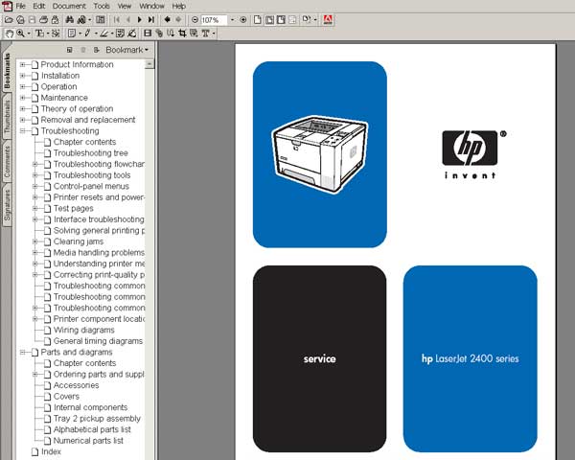
Task: Click the Save disk icon
Action: point(33,20)
